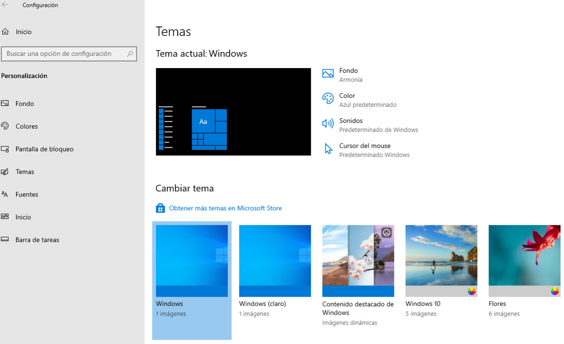
Task: Click Obtener más temas en Microsoft Store
Action: coord(225,208)
